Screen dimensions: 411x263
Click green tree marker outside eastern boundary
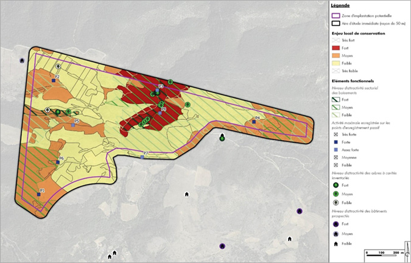[222, 138]
